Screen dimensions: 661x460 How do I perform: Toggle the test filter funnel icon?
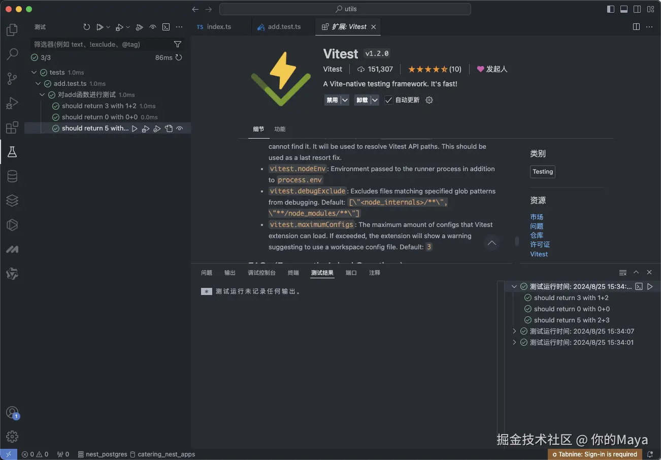(177, 44)
